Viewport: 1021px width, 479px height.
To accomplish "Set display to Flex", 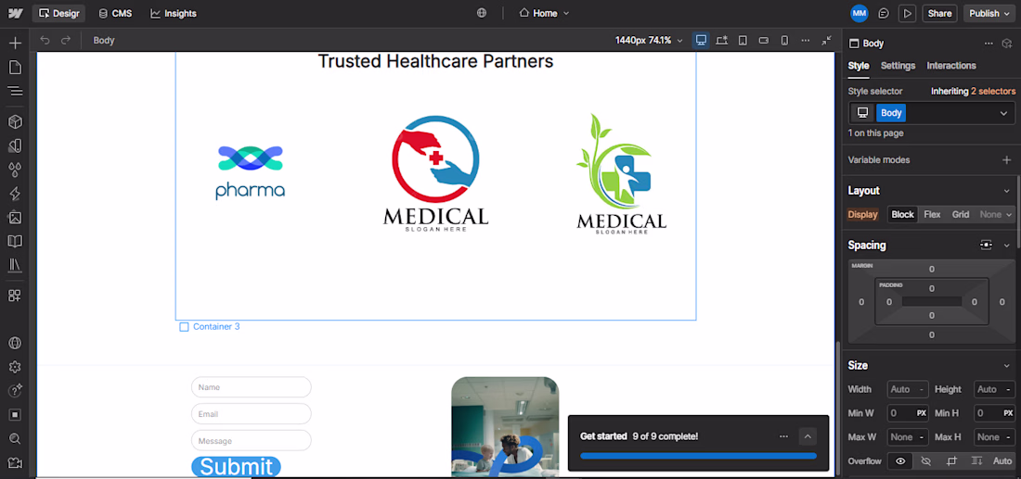I will [932, 214].
